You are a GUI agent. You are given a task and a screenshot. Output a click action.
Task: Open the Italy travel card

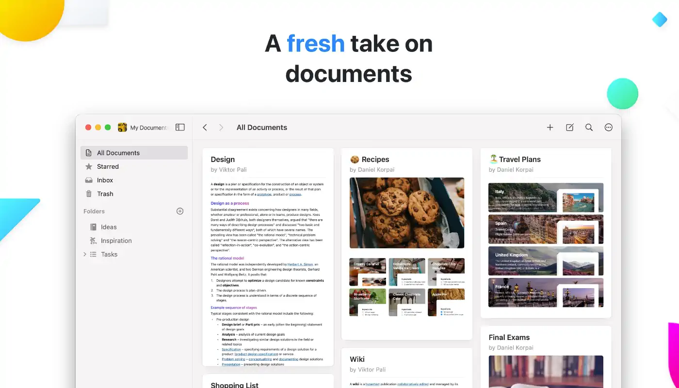point(546,197)
